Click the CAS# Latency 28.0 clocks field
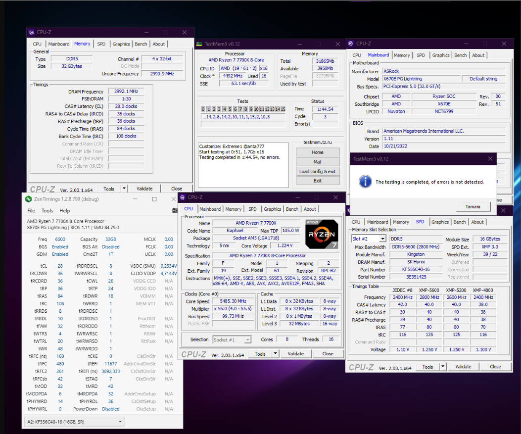 coord(126,106)
